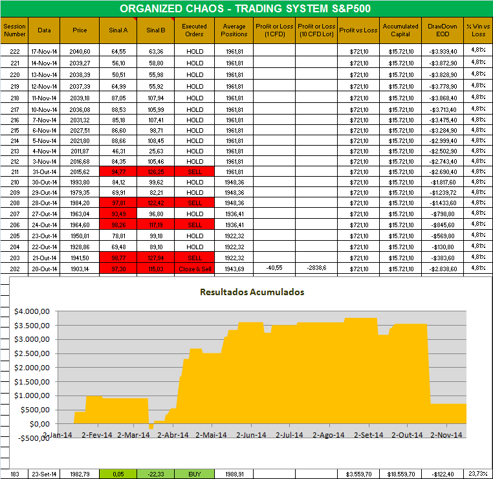Screen dimensions: 493x479
Task: Click the 'Sinal A' header cell
Action: click(118, 30)
